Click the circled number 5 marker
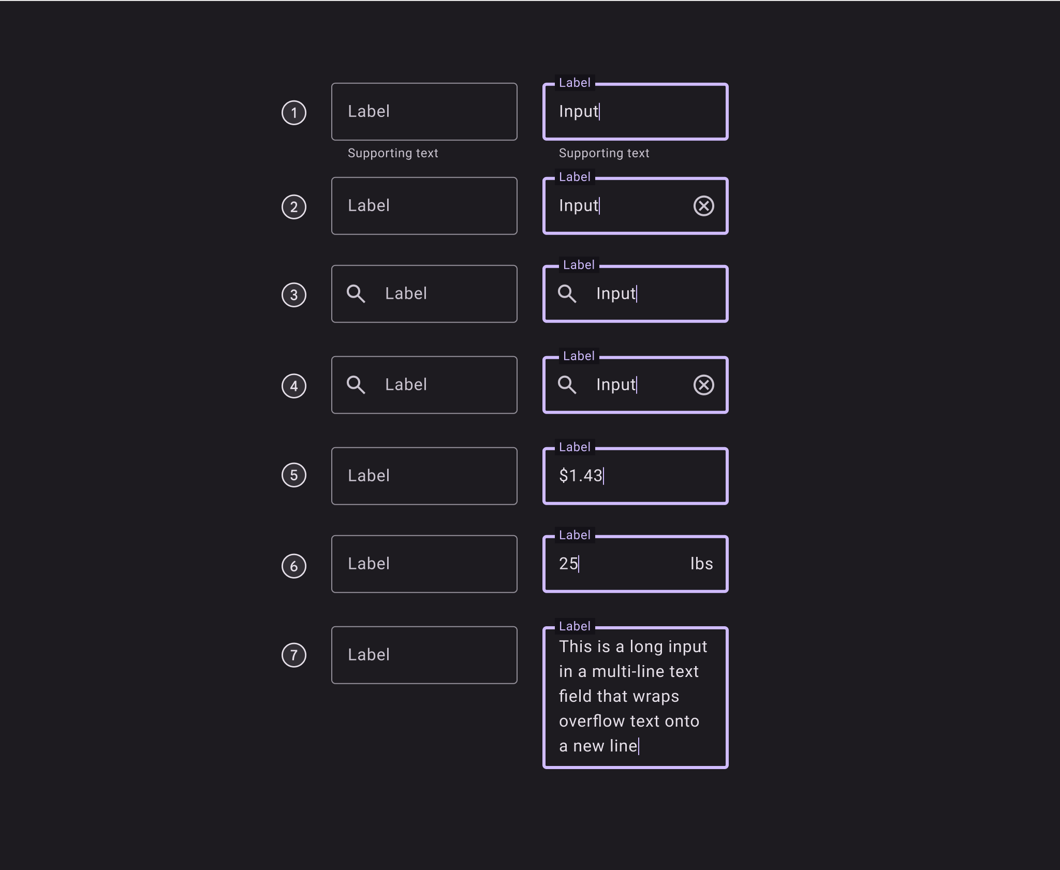Viewport: 1060px width, 870px height. (x=294, y=475)
